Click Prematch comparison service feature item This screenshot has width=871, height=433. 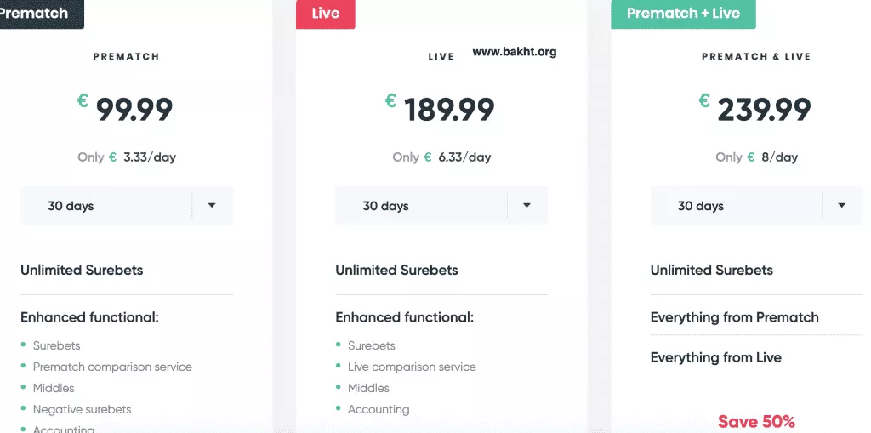coord(112,367)
